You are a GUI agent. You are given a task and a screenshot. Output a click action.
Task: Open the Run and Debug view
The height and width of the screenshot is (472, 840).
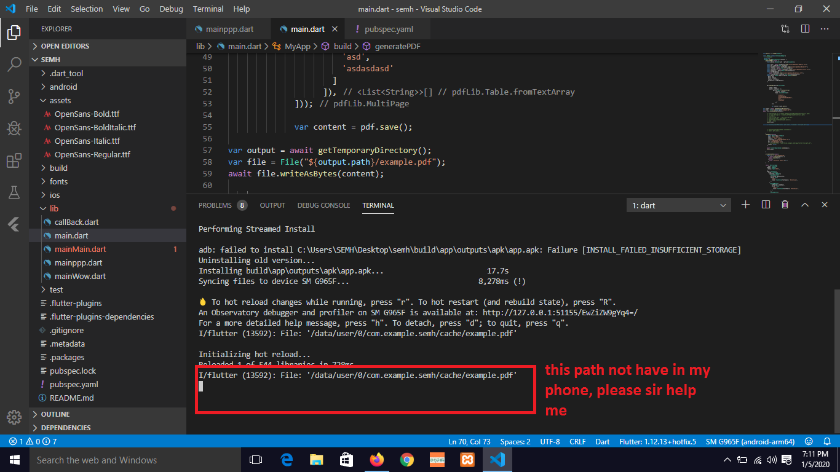tap(14, 128)
